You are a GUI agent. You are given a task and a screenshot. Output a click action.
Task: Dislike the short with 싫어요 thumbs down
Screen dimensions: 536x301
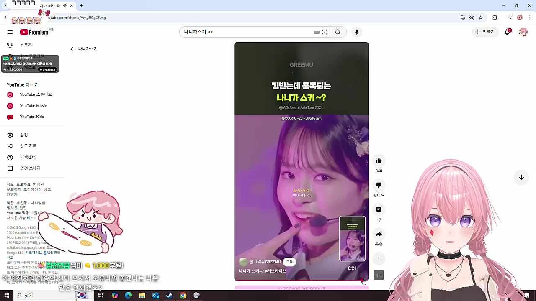pos(379,185)
